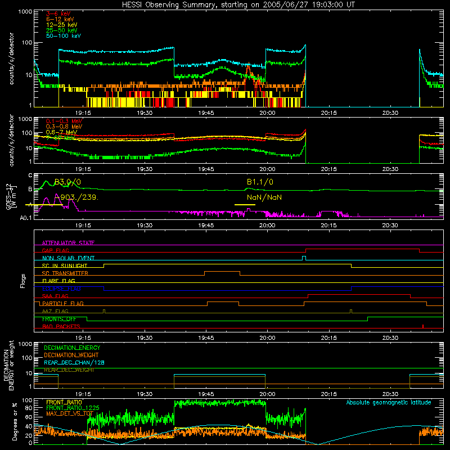Click the 'B3.0/0' flare annotation
Image resolution: width=450 pixels, height=450 pixels.
click(67, 182)
